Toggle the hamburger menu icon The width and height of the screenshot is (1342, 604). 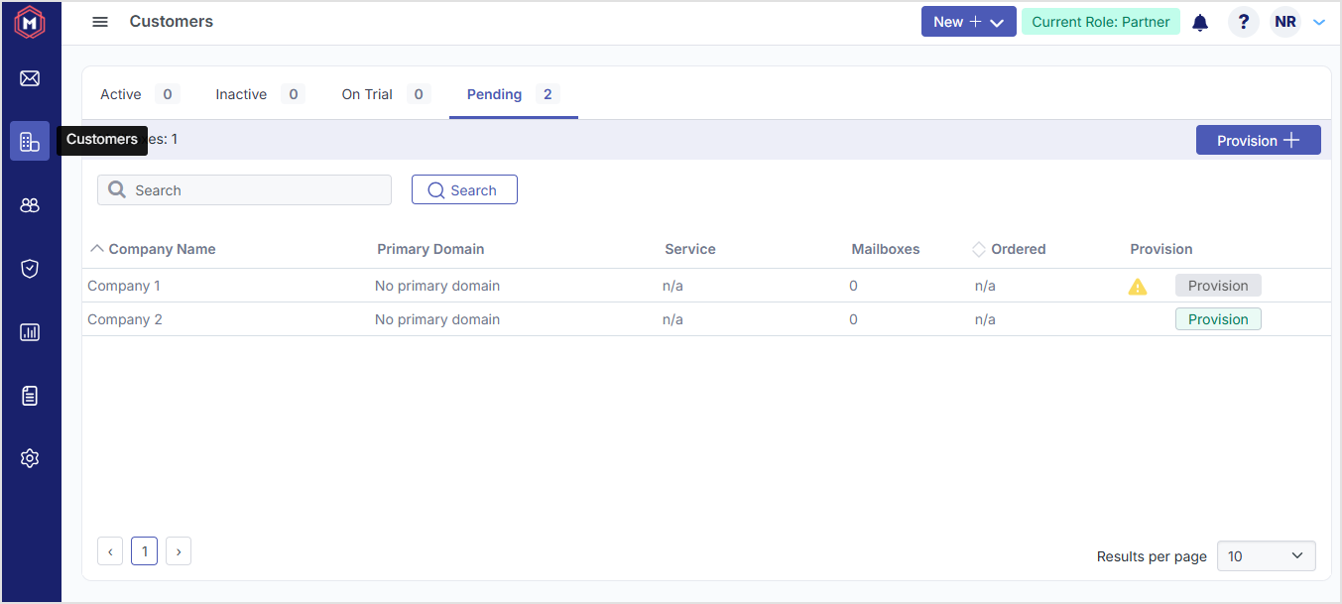100,22
